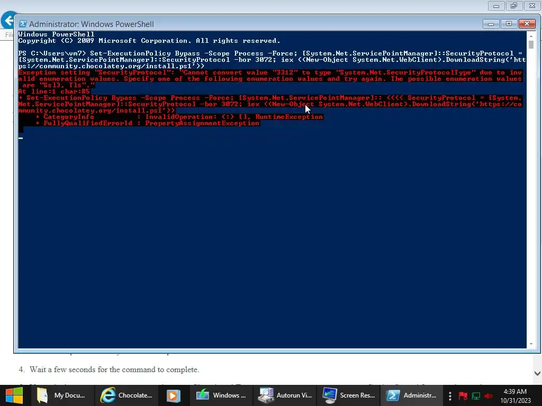Close the background browser window

point(532,6)
